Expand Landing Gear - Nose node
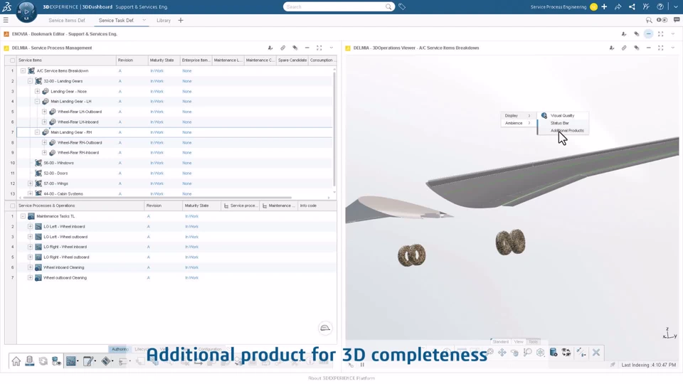The height and width of the screenshot is (384, 683). coord(37,92)
